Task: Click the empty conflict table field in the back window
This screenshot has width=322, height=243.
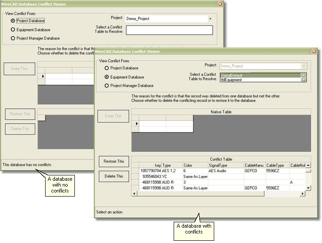Action: tap(169, 30)
